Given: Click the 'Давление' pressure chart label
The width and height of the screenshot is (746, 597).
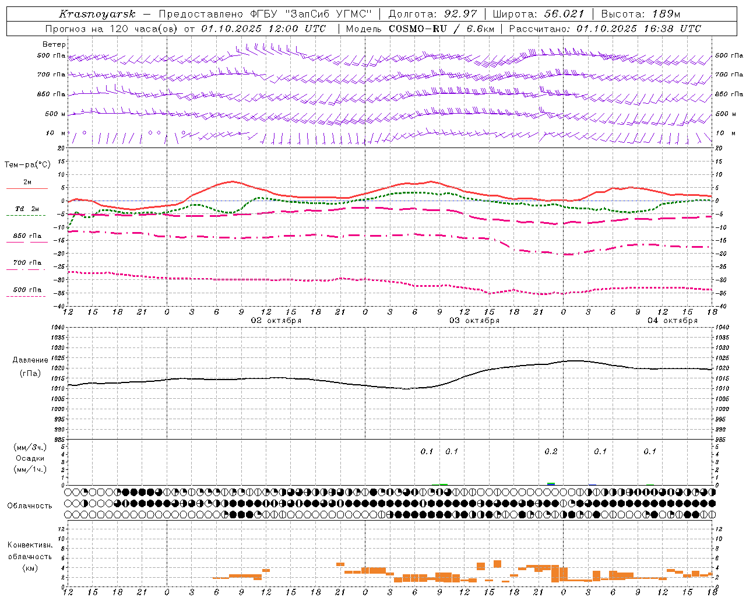Looking at the screenshot, I should click(x=30, y=360).
